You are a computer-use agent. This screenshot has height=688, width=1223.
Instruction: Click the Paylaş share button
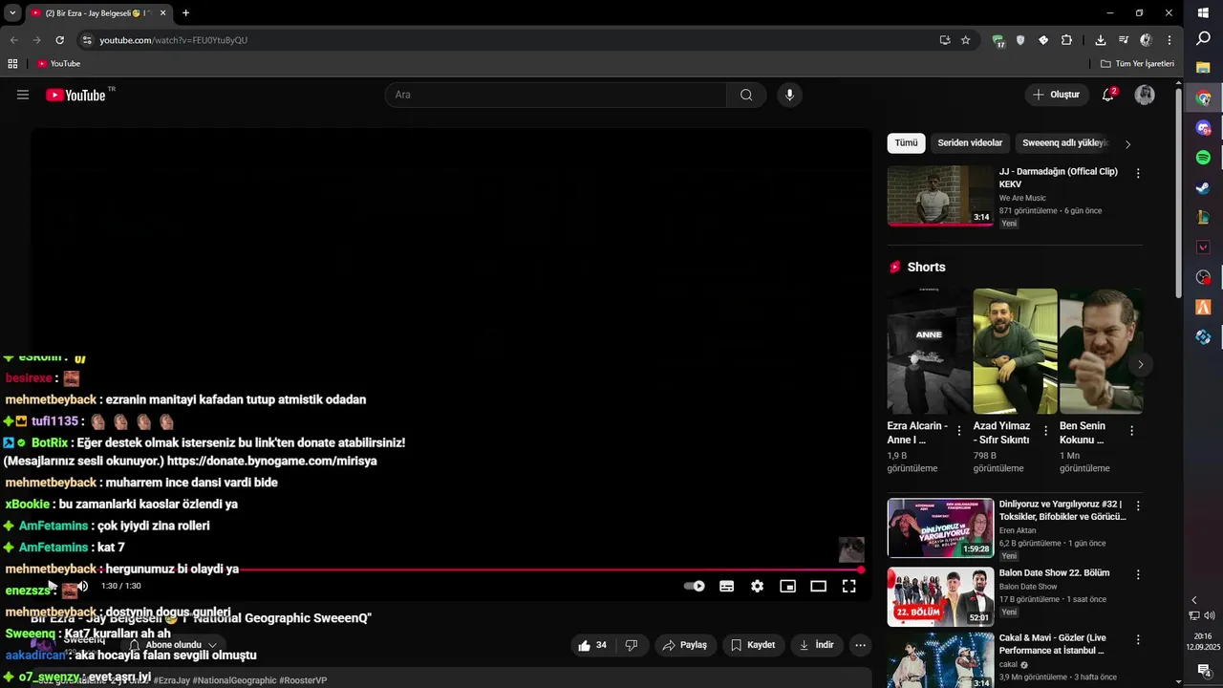click(x=685, y=645)
